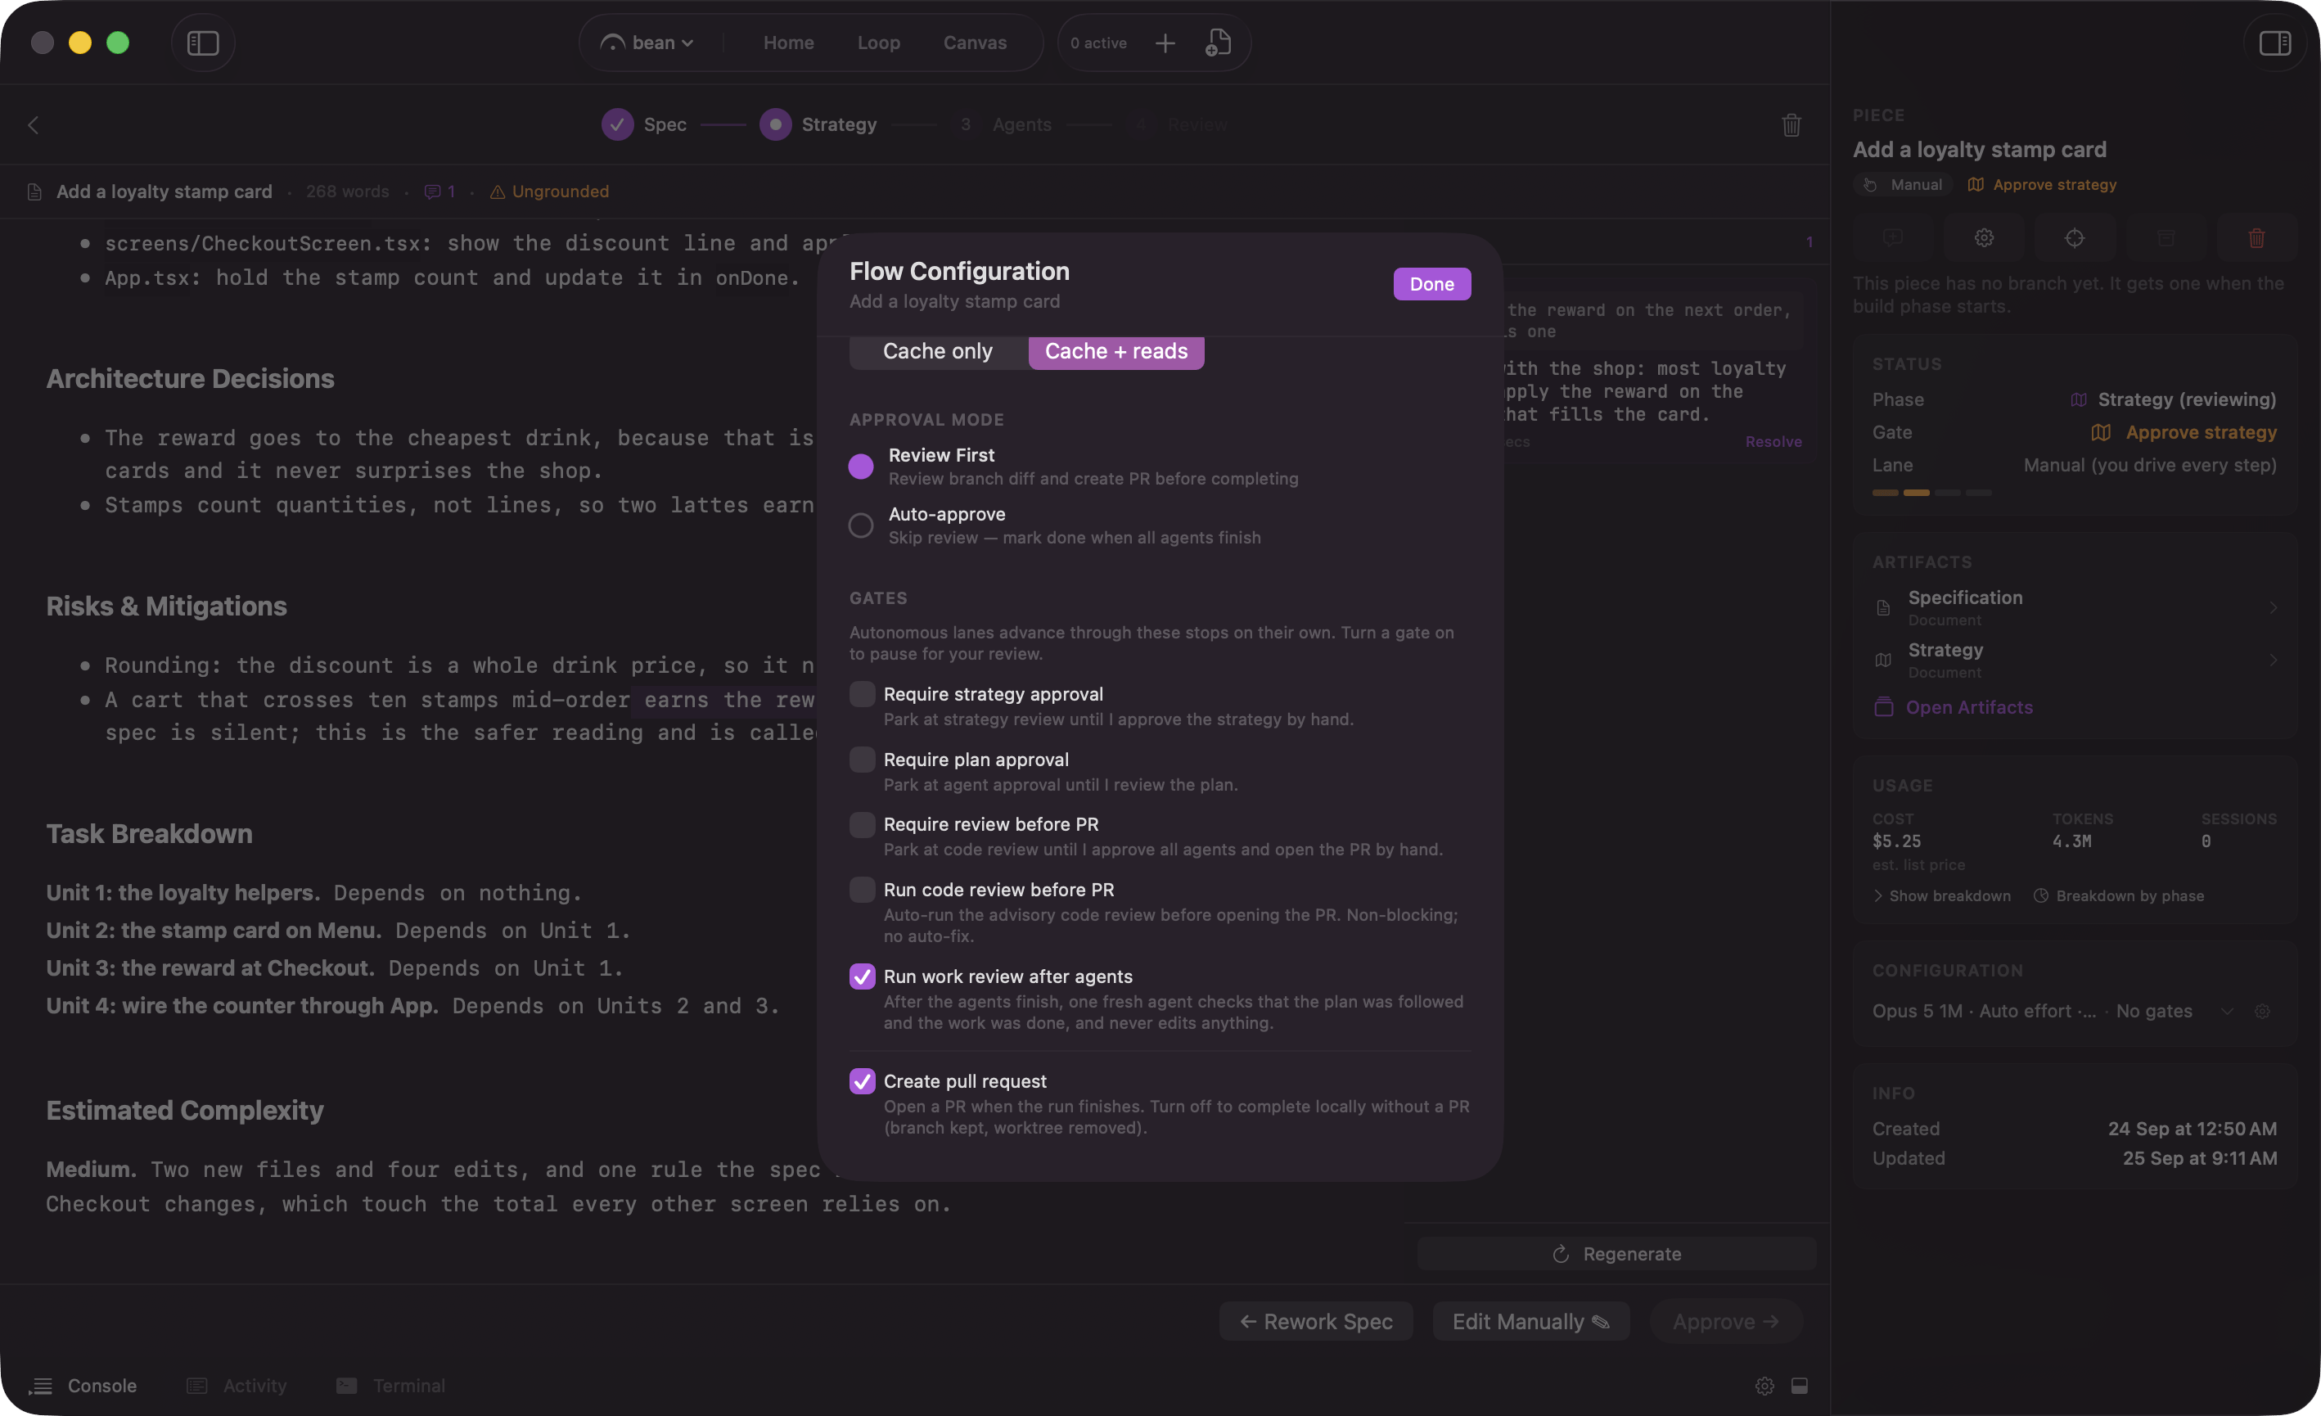Viewport: 2321px width, 1416px height.
Task: Expand the Configuration summary chevron
Action: [2226, 1012]
